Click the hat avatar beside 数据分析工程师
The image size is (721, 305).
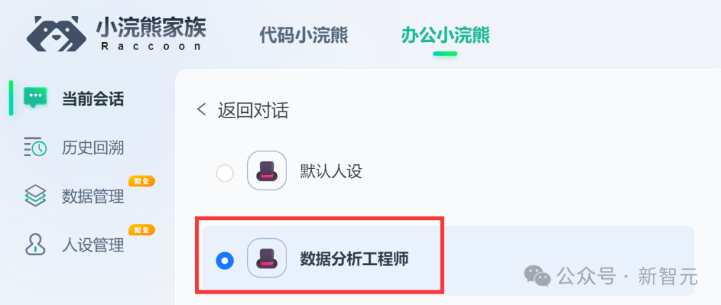[266, 258]
